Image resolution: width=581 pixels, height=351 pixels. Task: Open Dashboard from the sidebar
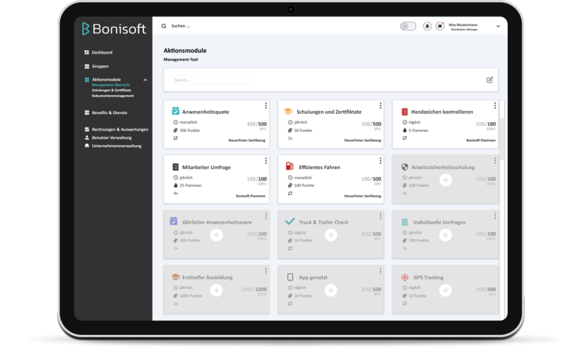tap(102, 52)
